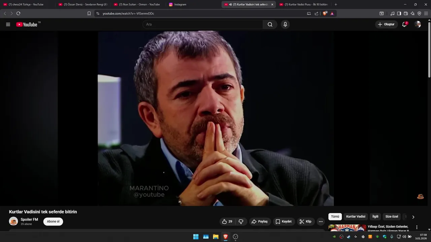The width and height of the screenshot is (431, 242).
Task: Bookmark this page icon
Action: [89, 13]
